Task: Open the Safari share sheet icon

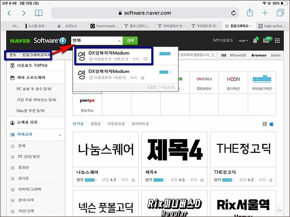Action: [x=250, y=13]
